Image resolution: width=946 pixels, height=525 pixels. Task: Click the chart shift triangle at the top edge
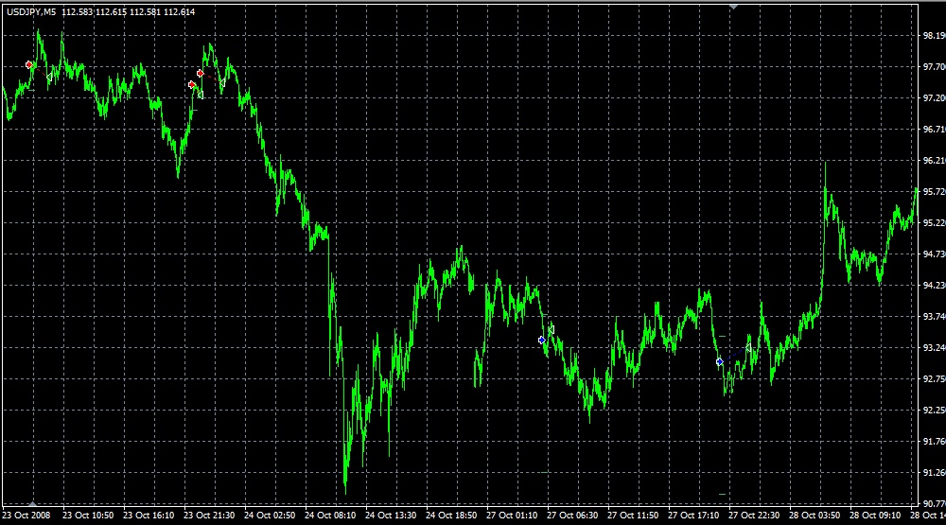732,6
